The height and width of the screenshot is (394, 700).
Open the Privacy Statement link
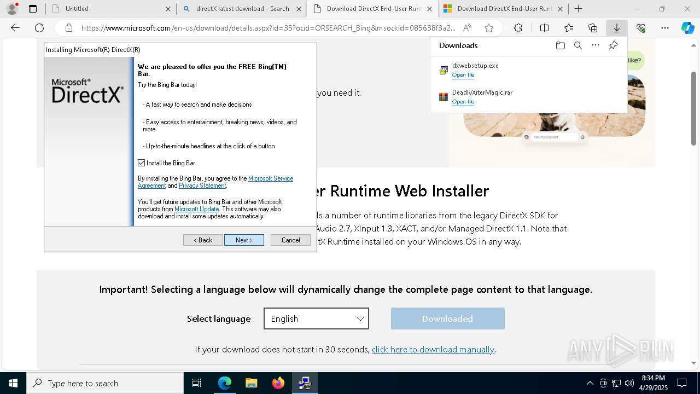pyautogui.click(x=202, y=186)
